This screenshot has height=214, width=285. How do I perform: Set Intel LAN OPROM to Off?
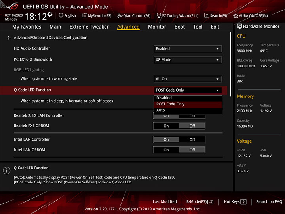tap(192, 150)
